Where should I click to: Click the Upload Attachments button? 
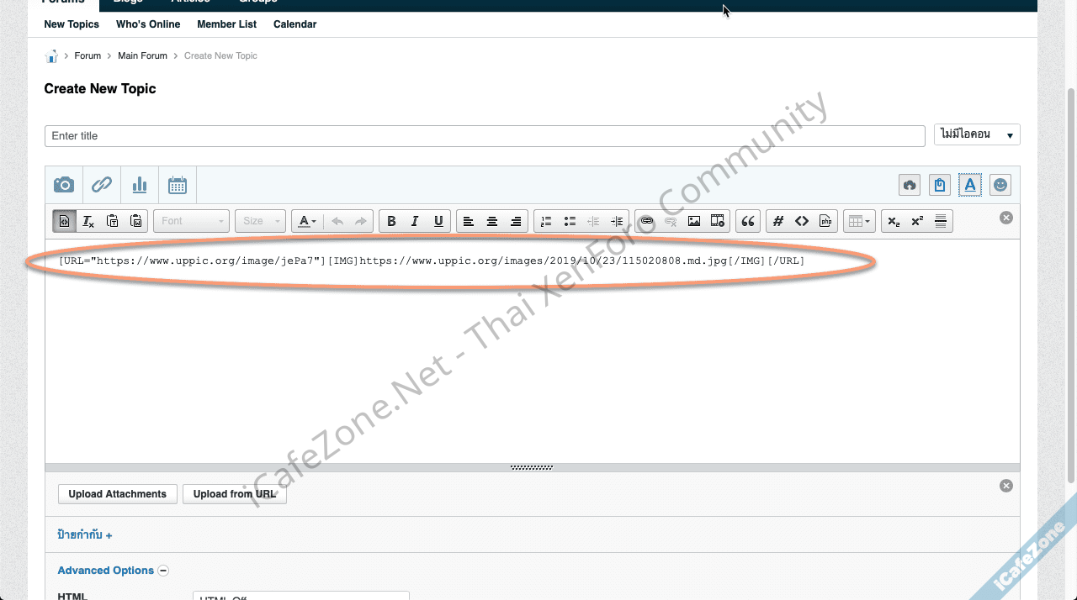pos(118,494)
